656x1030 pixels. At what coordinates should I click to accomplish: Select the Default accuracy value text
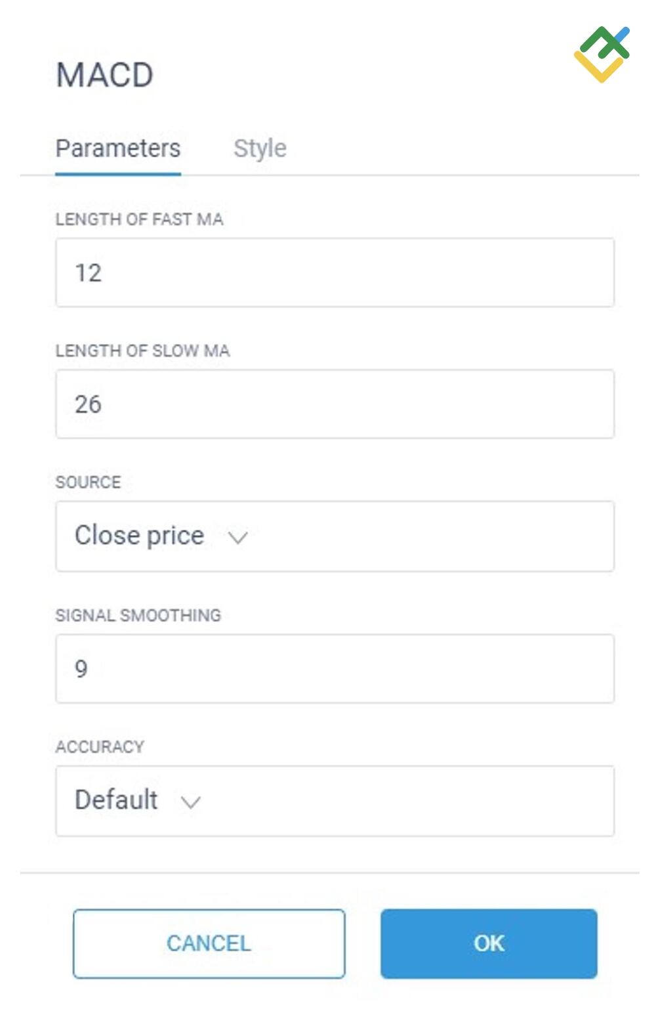click(116, 800)
